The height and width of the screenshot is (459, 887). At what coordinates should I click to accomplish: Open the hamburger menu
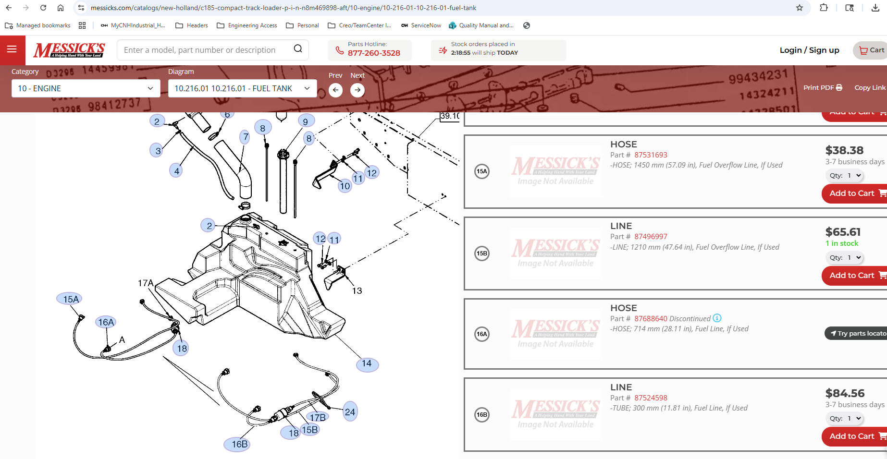tap(12, 49)
